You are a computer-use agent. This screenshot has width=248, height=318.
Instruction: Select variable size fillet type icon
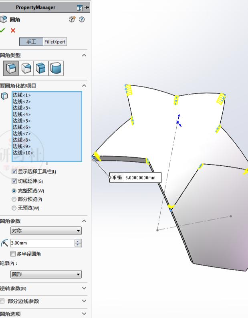pyautogui.click(x=26, y=68)
